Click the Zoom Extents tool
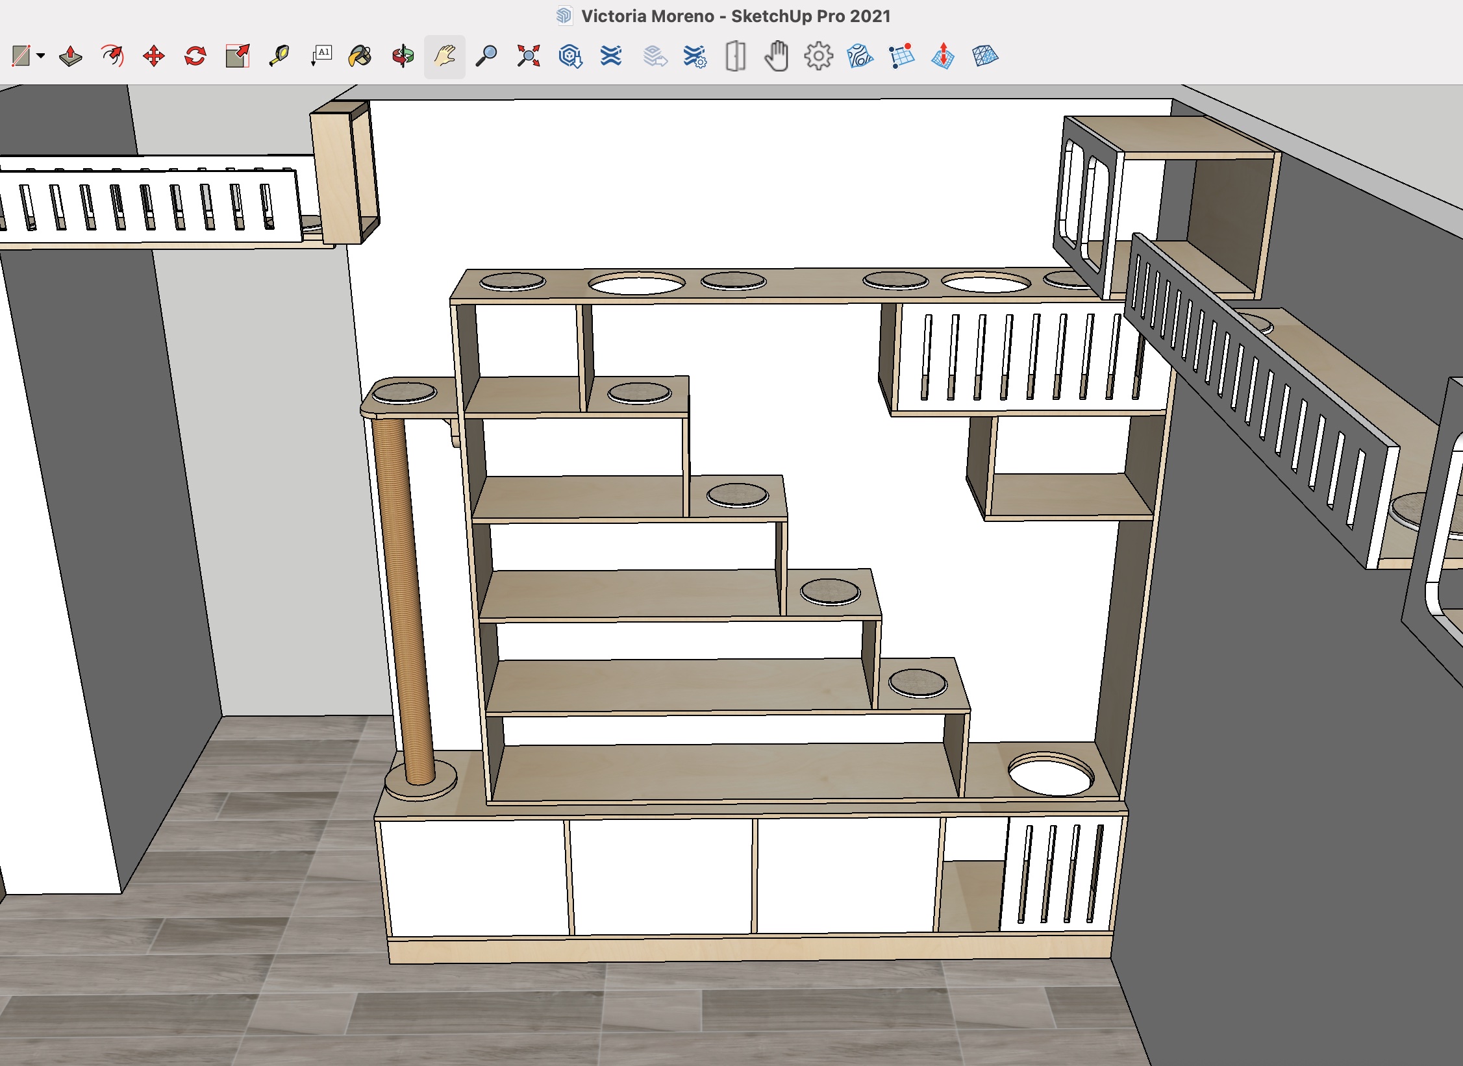Screen dimensions: 1463x1066 point(529,56)
